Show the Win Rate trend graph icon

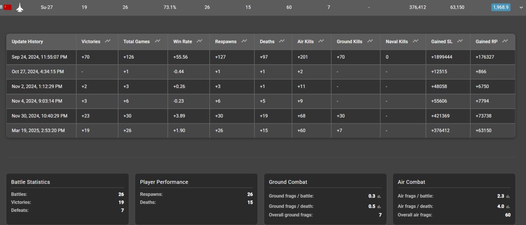(x=200, y=41)
